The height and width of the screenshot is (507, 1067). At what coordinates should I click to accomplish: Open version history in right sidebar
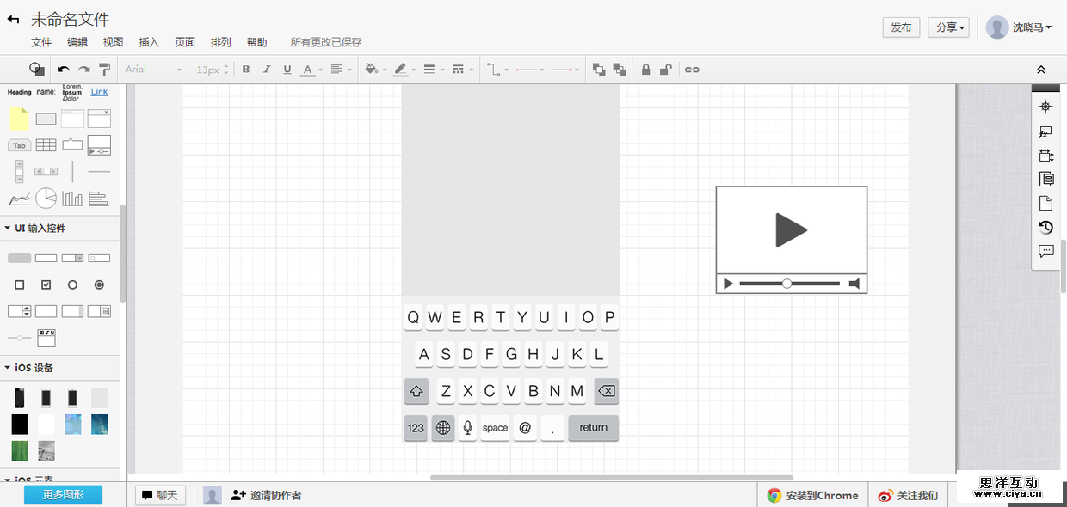(x=1045, y=228)
